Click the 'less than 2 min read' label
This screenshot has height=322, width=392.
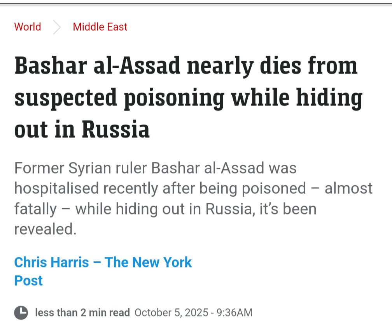(82, 313)
